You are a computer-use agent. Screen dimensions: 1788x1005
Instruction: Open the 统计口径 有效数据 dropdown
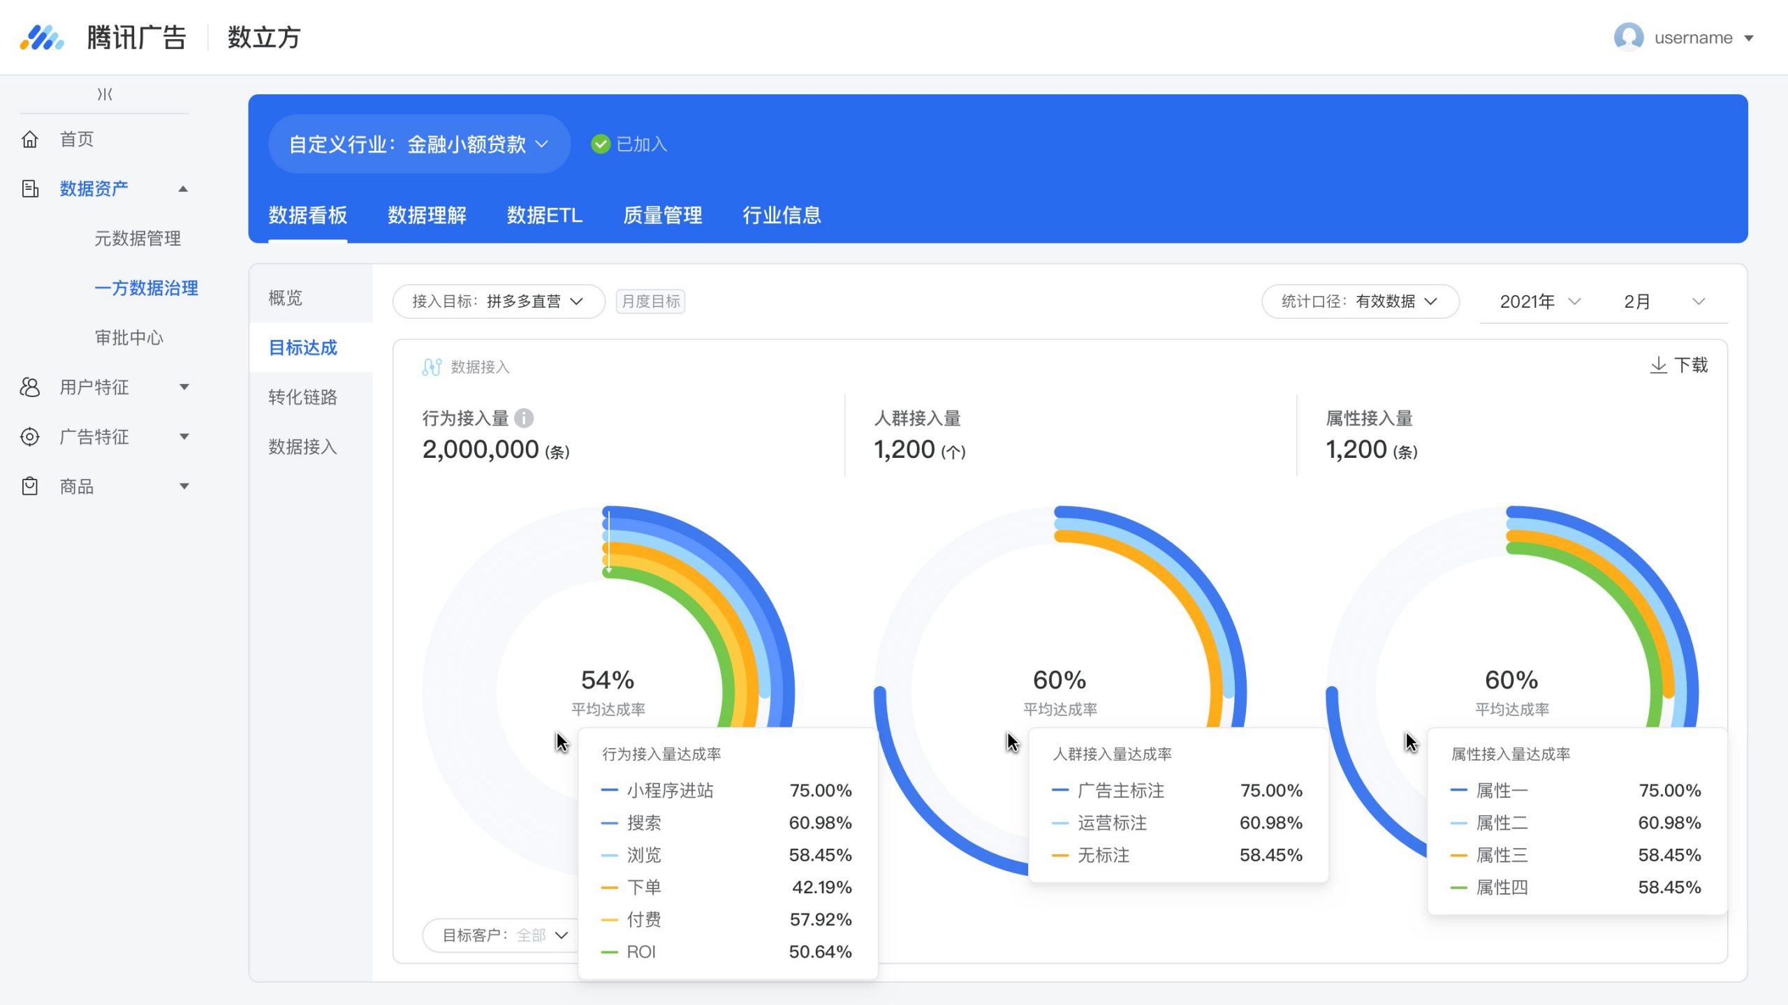[1360, 301]
